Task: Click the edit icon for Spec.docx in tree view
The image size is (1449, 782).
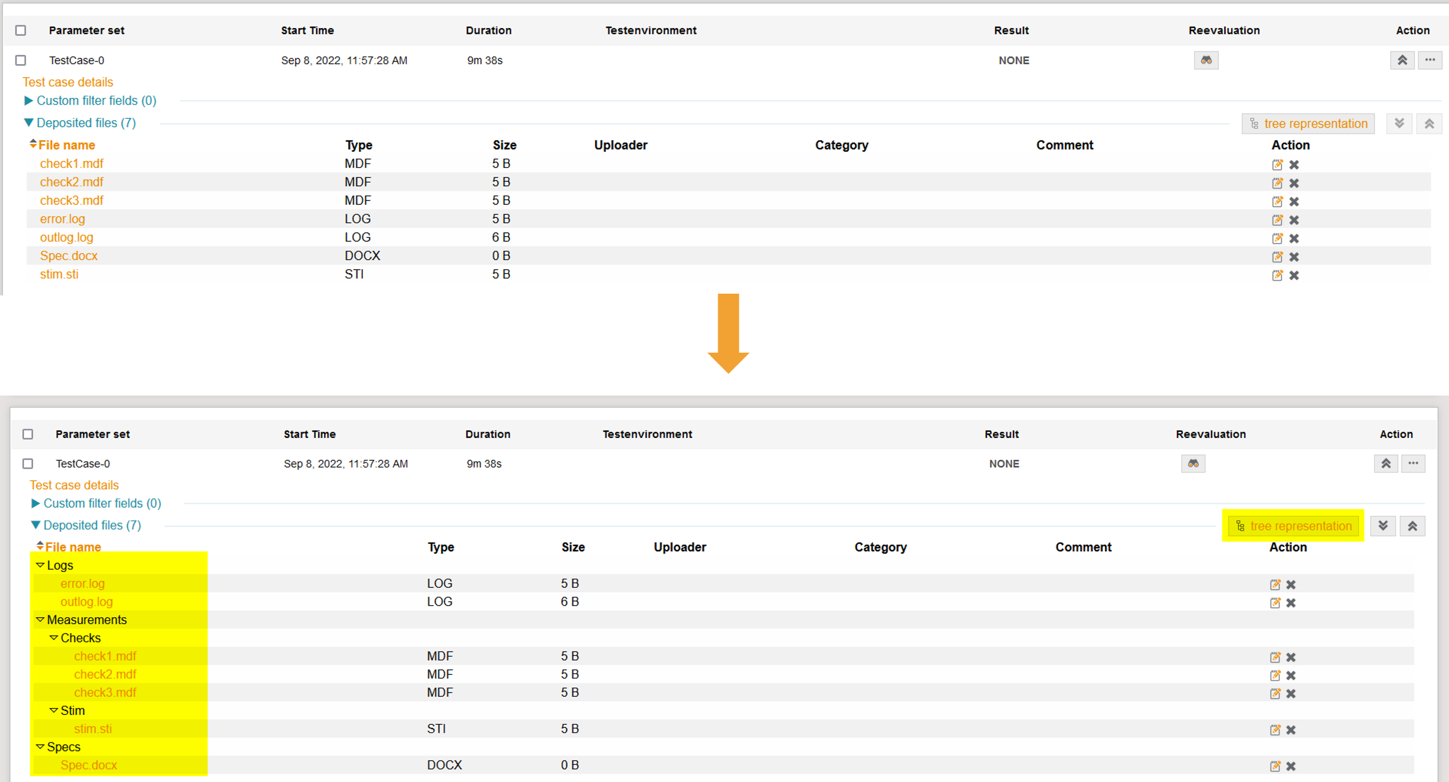Action: [1274, 766]
